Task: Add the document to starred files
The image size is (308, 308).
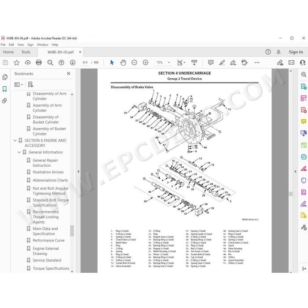Action: point(17,62)
